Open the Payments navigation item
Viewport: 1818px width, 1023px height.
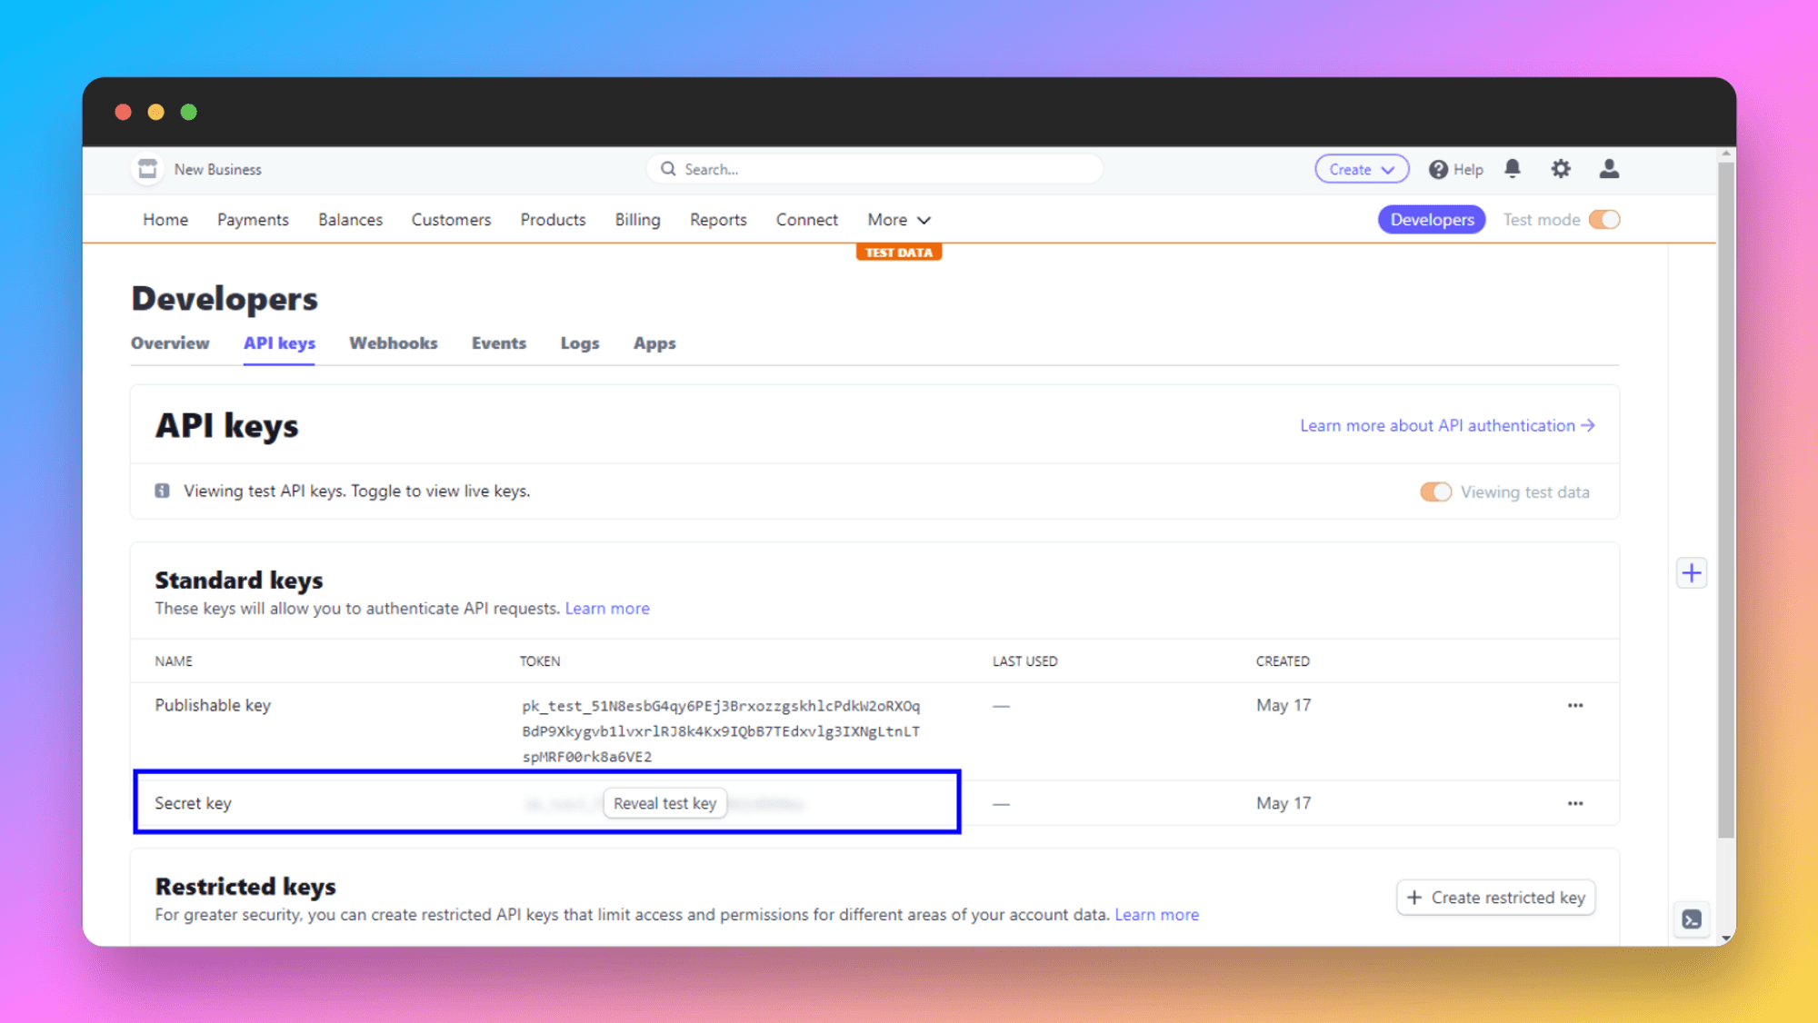pyautogui.click(x=253, y=220)
